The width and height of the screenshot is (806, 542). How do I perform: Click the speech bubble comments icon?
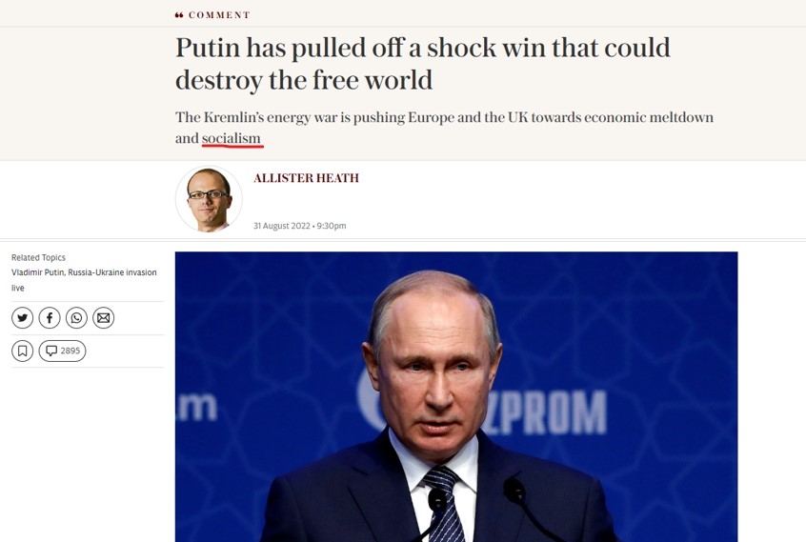coord(51,351)
